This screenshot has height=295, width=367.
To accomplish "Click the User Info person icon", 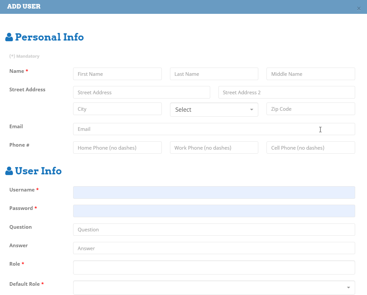I will pos(9,171).
